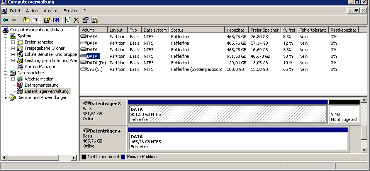This screenshot has height=171, width=370.
Task: Open the ? help menu
Action: pos(85,11)
